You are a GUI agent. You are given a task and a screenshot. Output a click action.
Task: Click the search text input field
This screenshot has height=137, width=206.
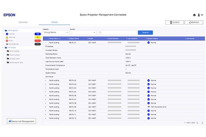pyautogui.click(x=118, y=32)
